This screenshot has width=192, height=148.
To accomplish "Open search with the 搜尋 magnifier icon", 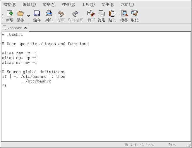I will point(124,14).
